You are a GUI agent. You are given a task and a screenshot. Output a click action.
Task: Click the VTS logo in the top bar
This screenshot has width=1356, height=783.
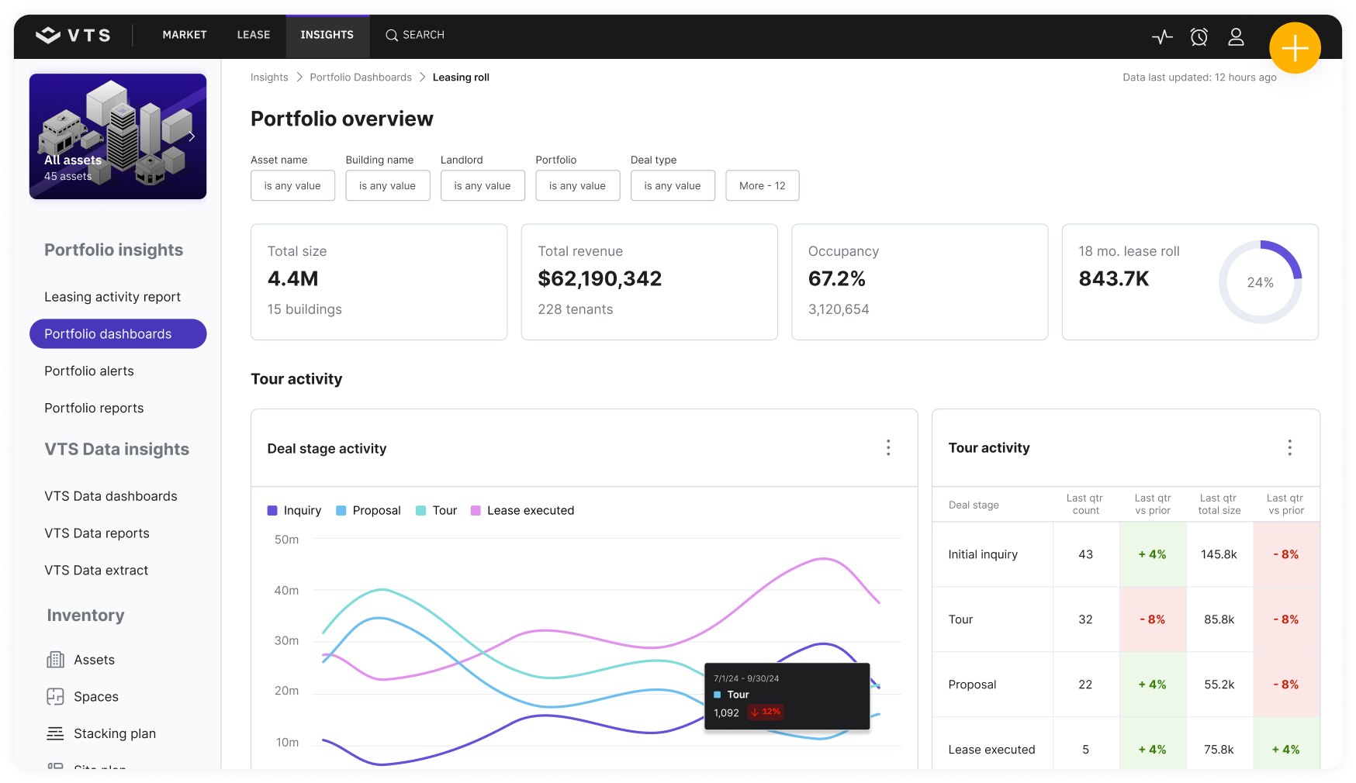[74, 34]
